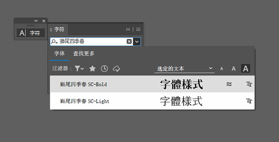The height and width of the screenshot is (142, 279).
Task: Show recently added fonts clock filter
Action: coord(104,69)
